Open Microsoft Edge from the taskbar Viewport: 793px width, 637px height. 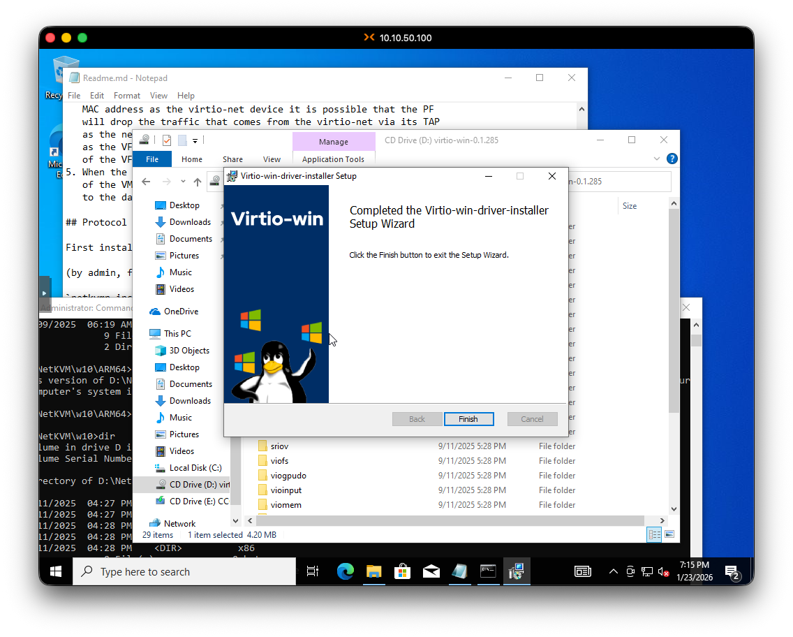click(x=346, y=571)
